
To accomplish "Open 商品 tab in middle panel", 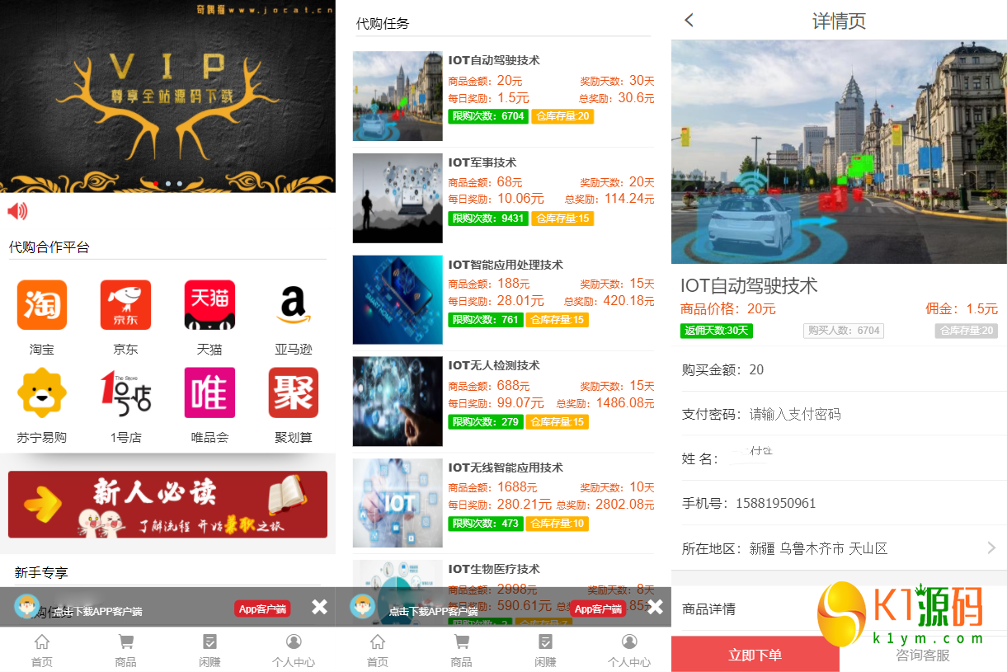I will [462, 651].
